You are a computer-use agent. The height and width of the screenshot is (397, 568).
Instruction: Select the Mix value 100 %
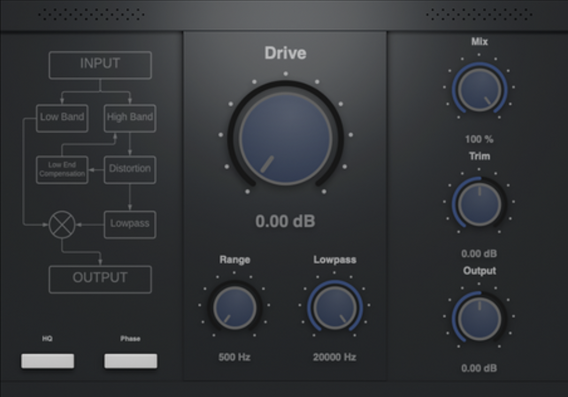[479, 139]
